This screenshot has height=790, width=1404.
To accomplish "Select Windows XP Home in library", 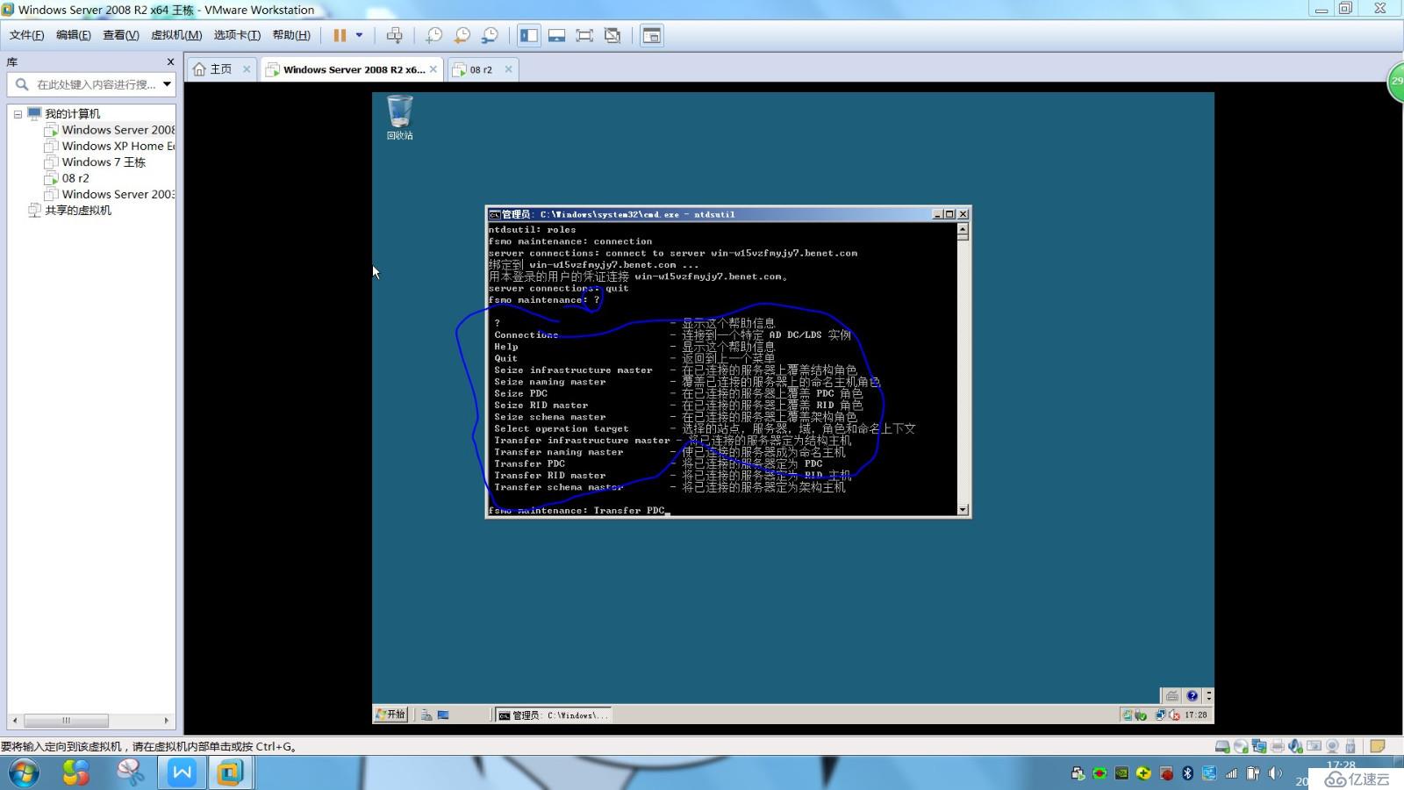I will 111,146.
